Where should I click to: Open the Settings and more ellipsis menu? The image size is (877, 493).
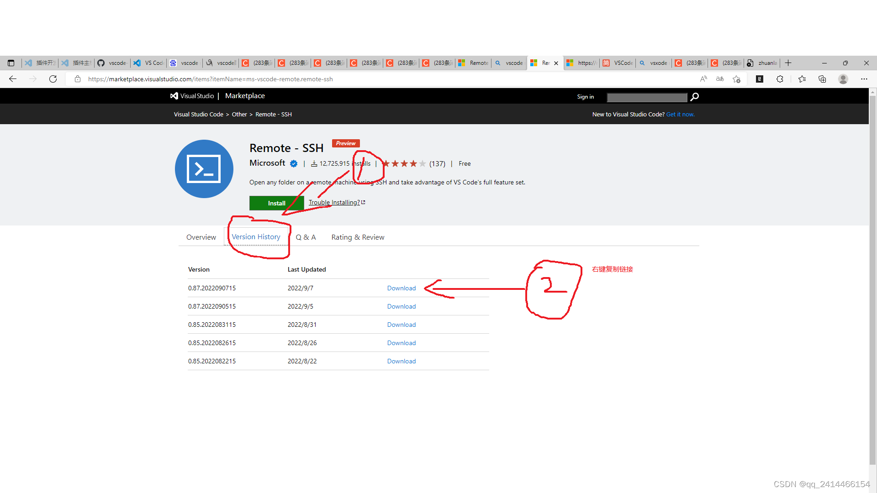pos(864,79)
